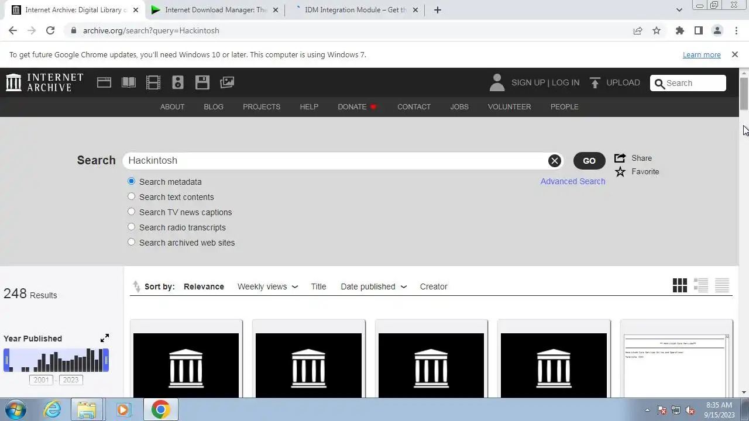
Task: Switch to Internet Download Manager tab
Action: point(217,10)
